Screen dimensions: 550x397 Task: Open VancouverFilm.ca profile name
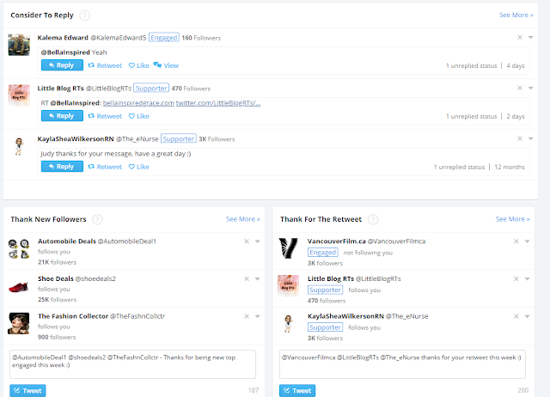336,241
